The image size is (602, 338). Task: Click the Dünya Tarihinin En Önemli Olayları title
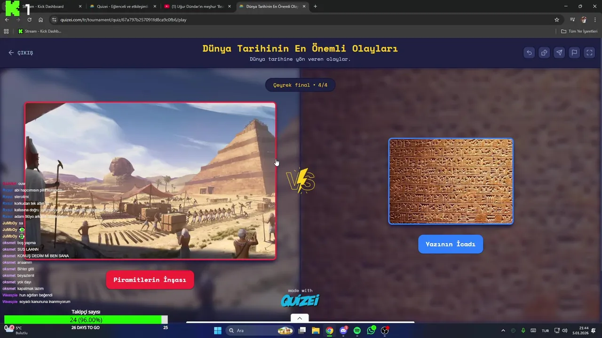pos(300,48)
